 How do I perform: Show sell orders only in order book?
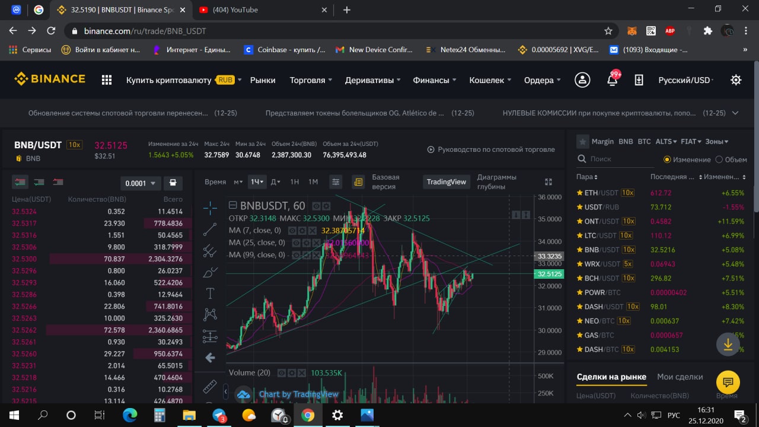58,182
